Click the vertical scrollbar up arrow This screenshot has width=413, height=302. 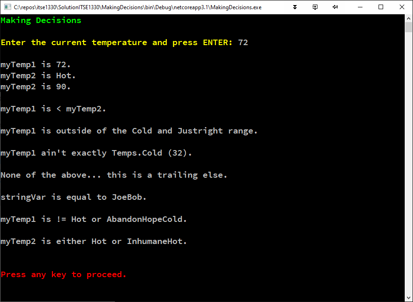pyautogui.click(x=408, y=18)
